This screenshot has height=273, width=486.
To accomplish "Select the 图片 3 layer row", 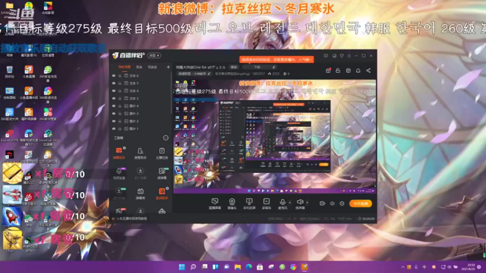I will pyautogui.click(x=141, y=113).
